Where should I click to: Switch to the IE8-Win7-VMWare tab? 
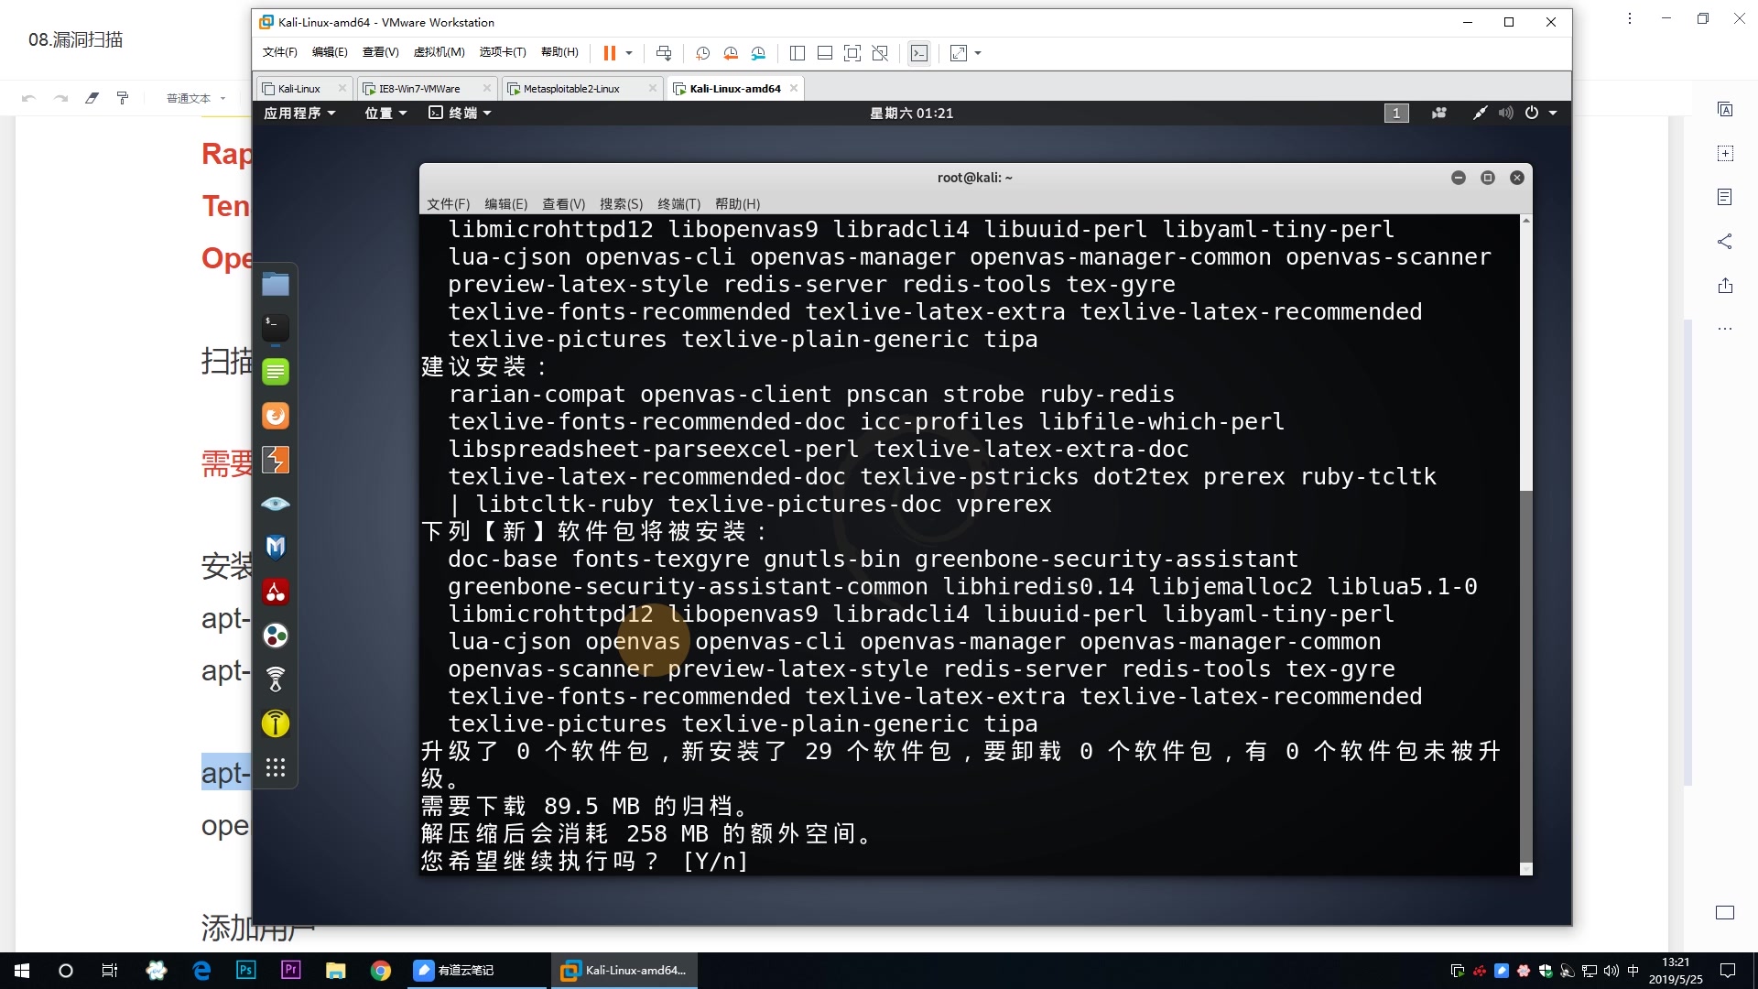419,89
